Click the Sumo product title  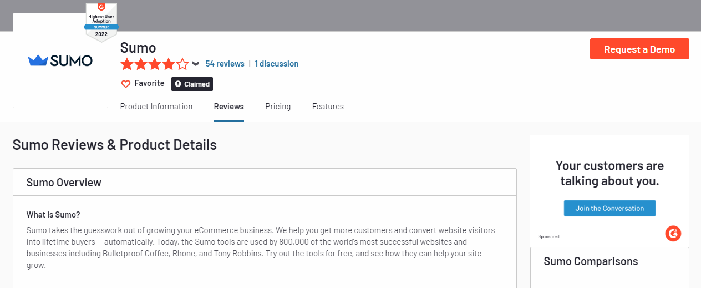click(138, 47)
